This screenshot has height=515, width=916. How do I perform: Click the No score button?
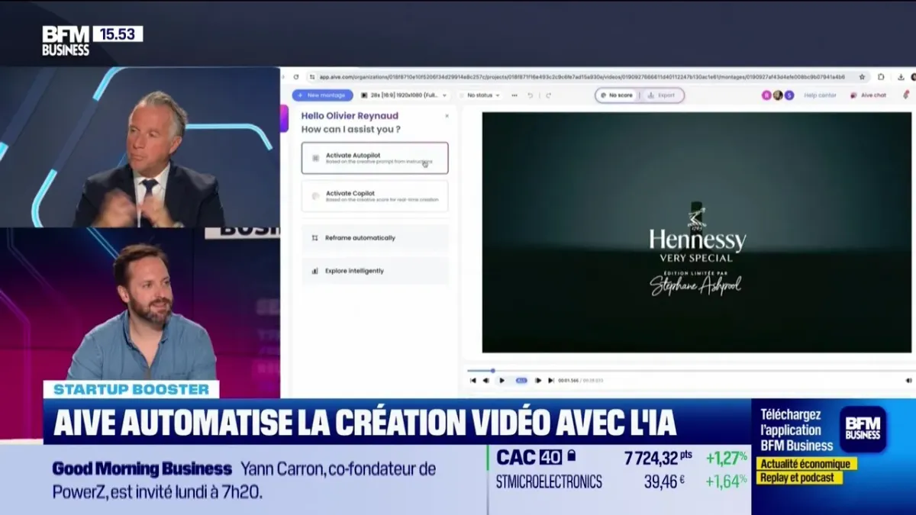[617, 95]
